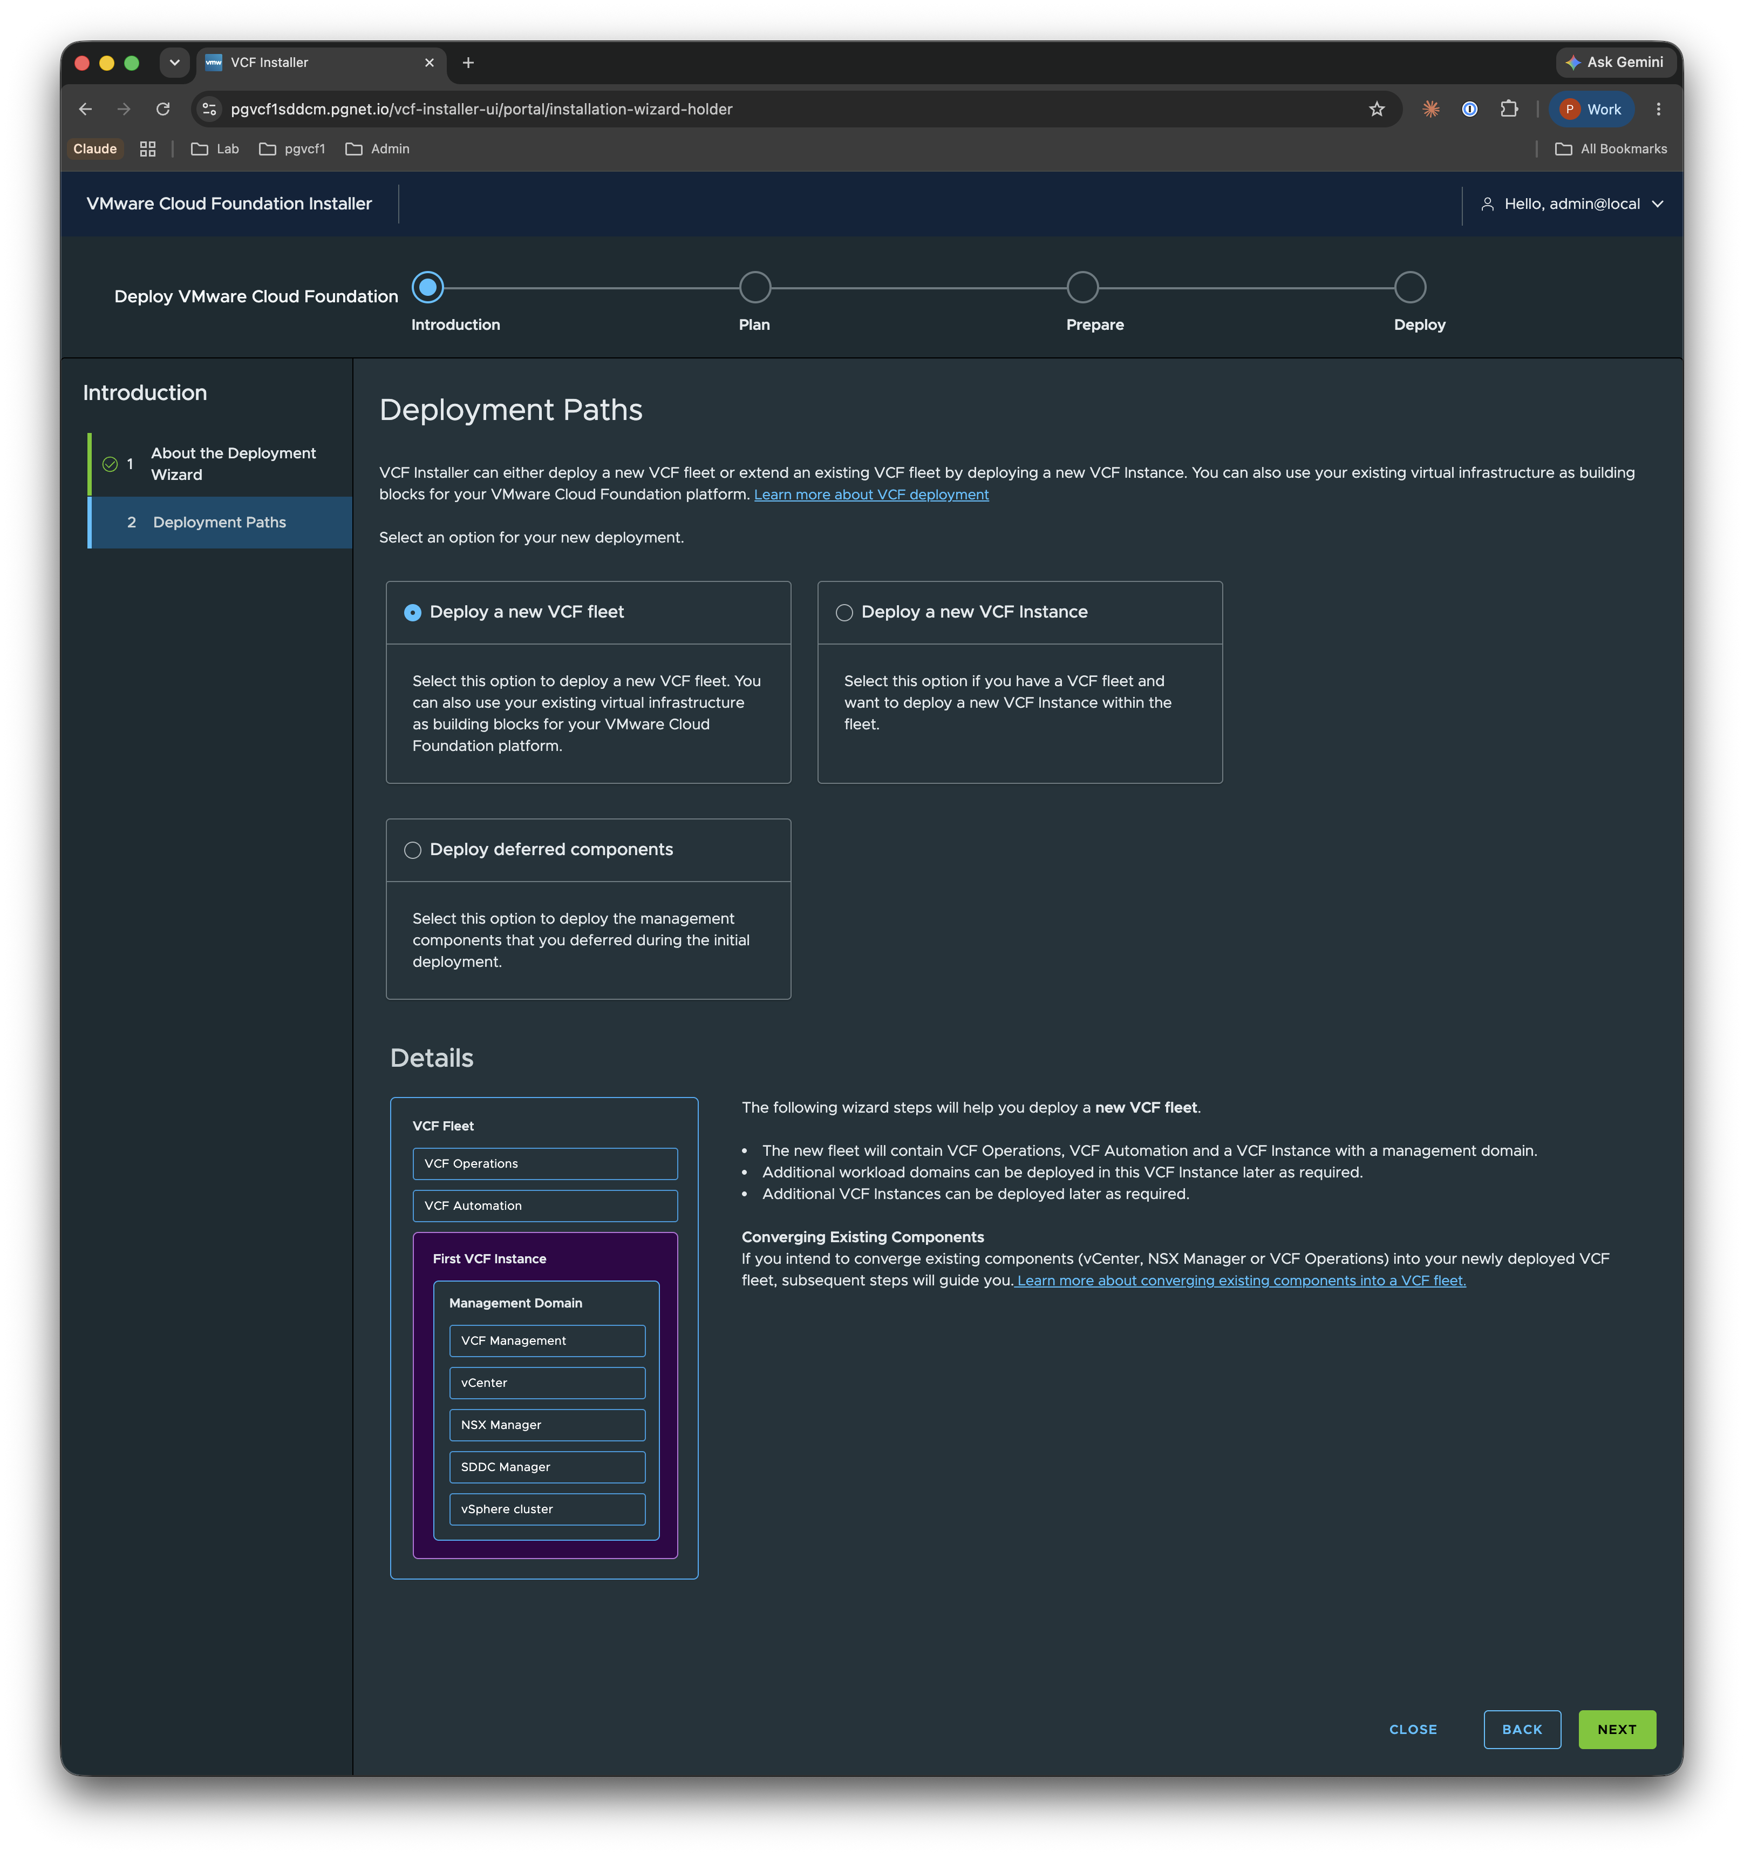1744x1856 pixels.
Task: Open the Admin bookmarks folder
Action: [x=378, y=150]
